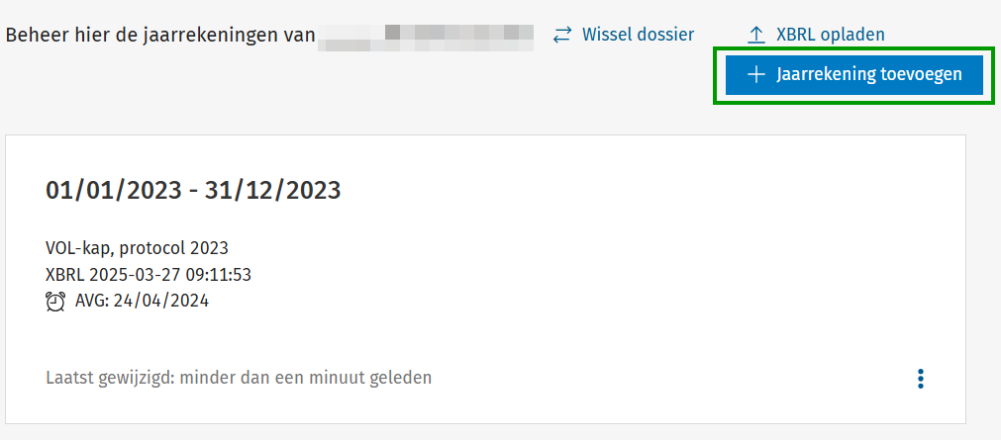Viewport: 1001px width, 440px height.
Task: Click the AVG: 24/04/2024 deadline text
Action: tap(142, 301)
